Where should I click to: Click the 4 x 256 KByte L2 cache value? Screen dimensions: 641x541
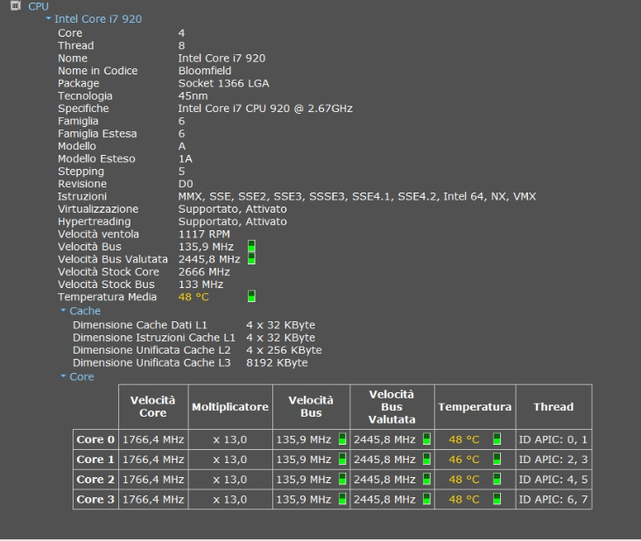click(x=284, y=350)
